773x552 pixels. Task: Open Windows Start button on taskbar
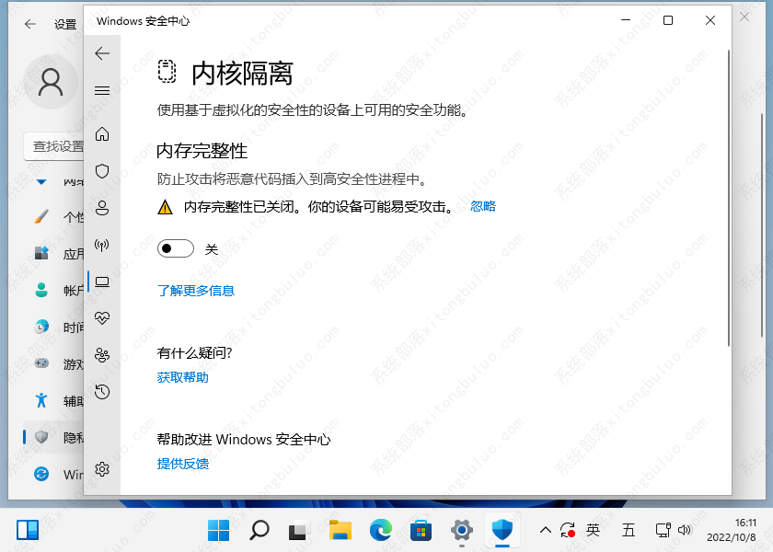click(219, 530)
